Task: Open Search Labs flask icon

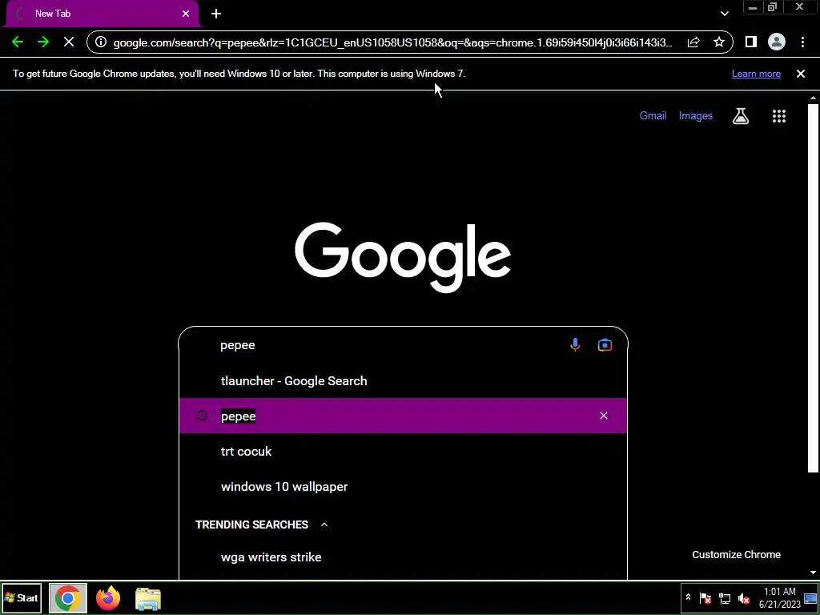Action: pyautogui.click(x=741, y=116)
